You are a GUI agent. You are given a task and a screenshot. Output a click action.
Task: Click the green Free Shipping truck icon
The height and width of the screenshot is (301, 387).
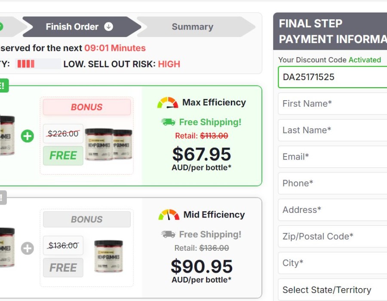click(168, 122)
